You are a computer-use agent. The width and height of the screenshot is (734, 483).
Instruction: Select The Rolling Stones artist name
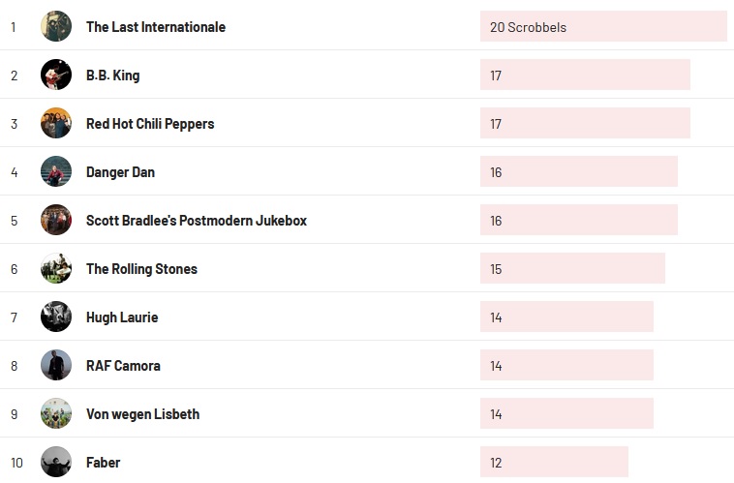pos(141,269)
